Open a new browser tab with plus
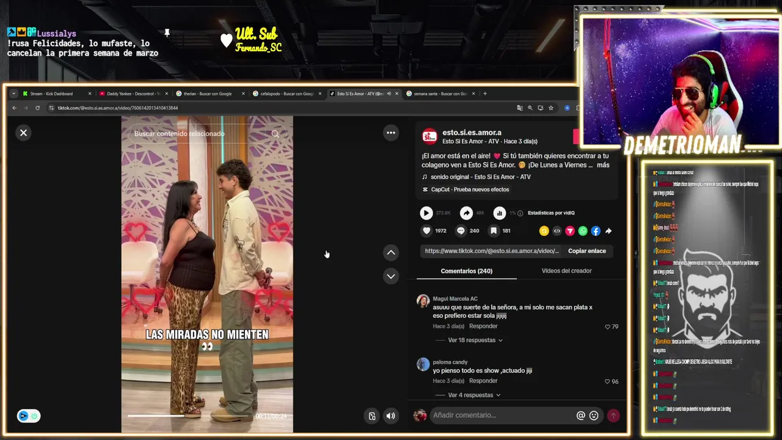Image resolution: width=782 pixels, height=440 pixels. coord(485,94)
